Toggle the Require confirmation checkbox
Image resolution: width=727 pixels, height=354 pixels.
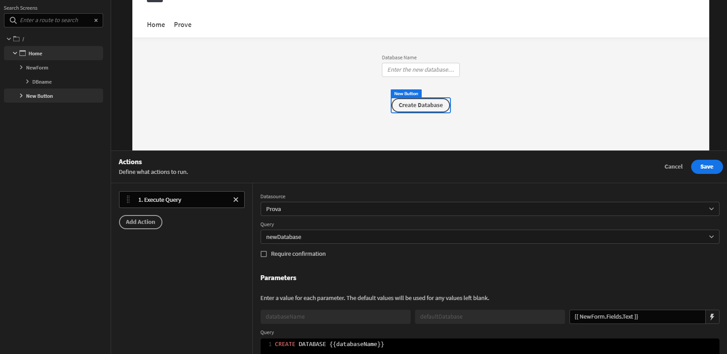(264, 254)
